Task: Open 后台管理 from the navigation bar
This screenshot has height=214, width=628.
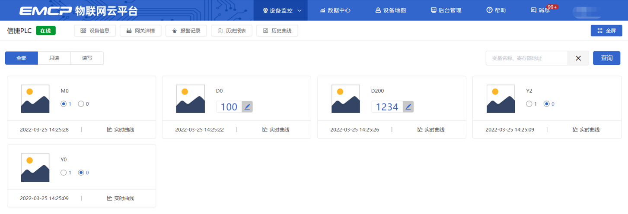Action: click(446, 10)
